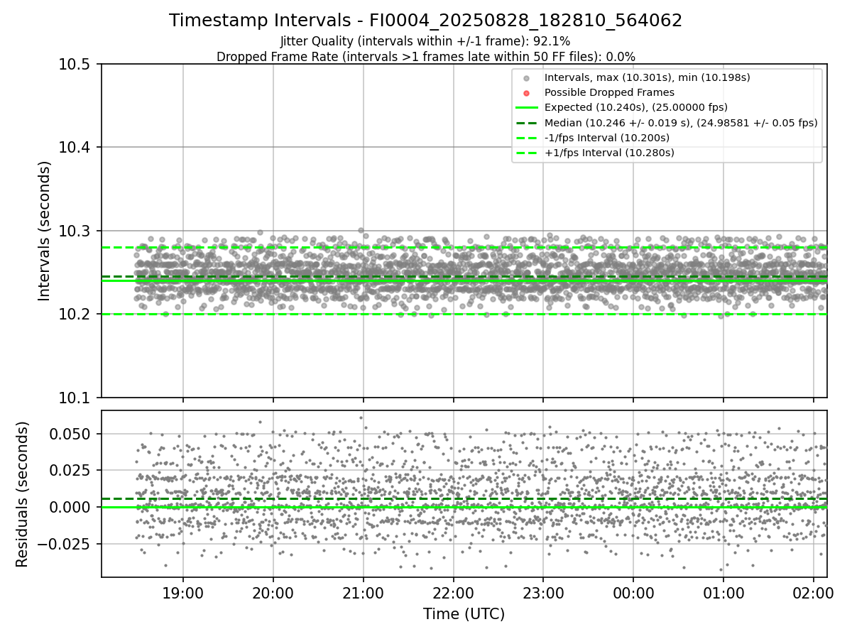Click the plot title Timestamp Intervals FI0004
The image size is (852, 639).
(x=425, y=21)
